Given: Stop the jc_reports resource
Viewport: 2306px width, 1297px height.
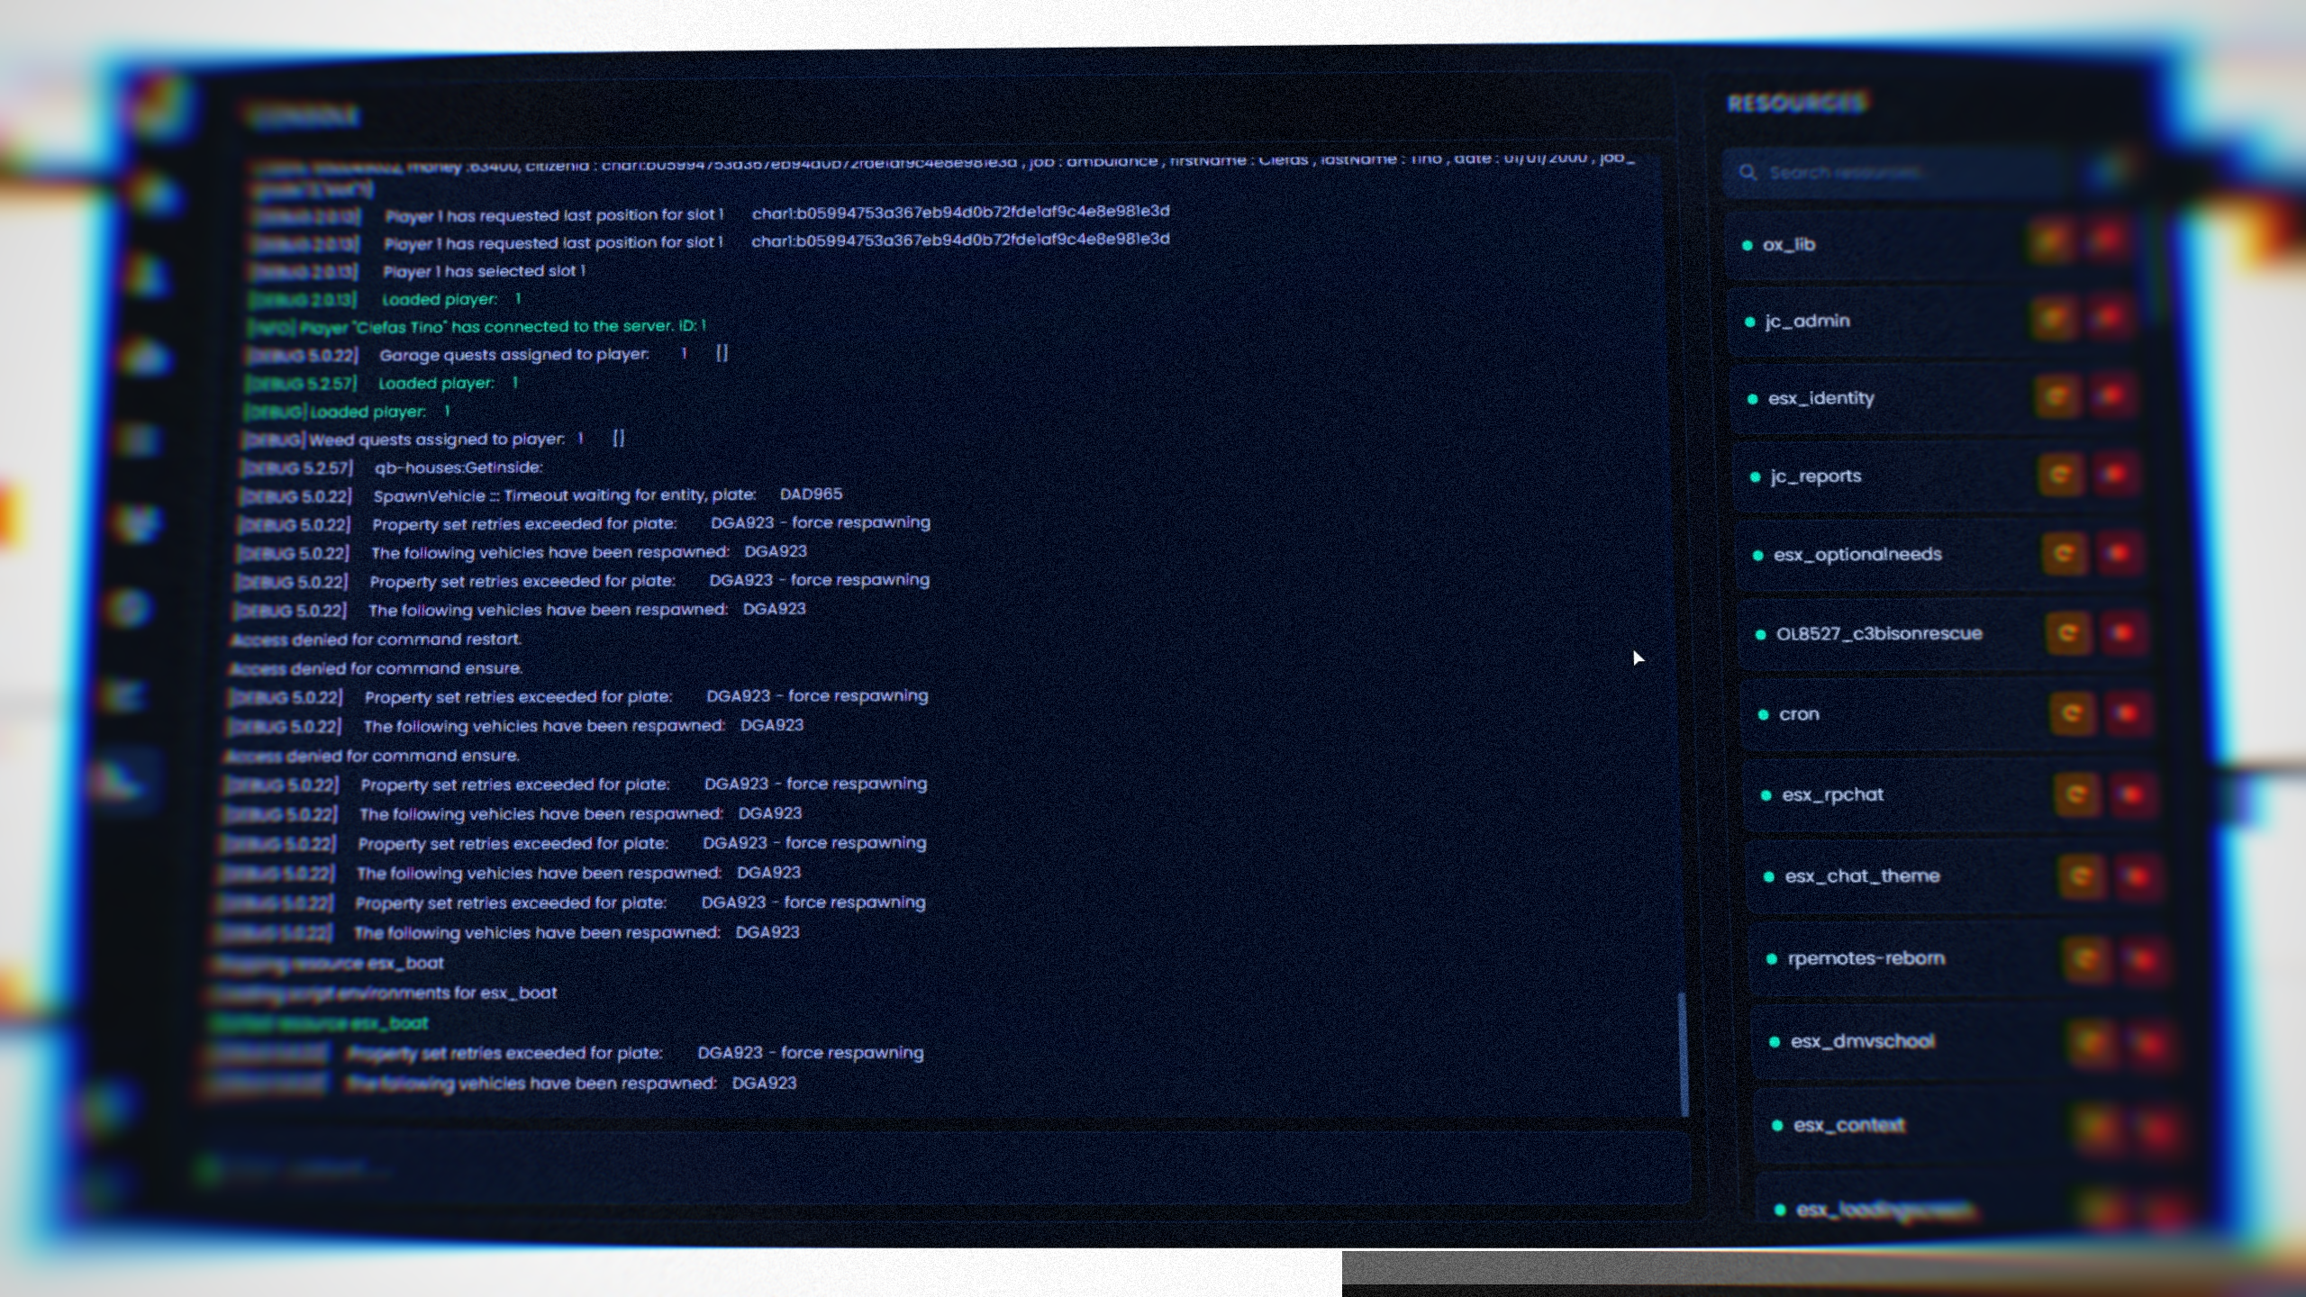Looking at the screenshot, I should (x=2115, y=474).
